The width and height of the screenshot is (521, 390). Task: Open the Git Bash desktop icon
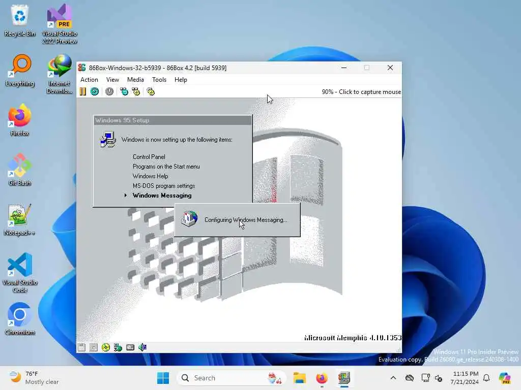click(20, 170)
